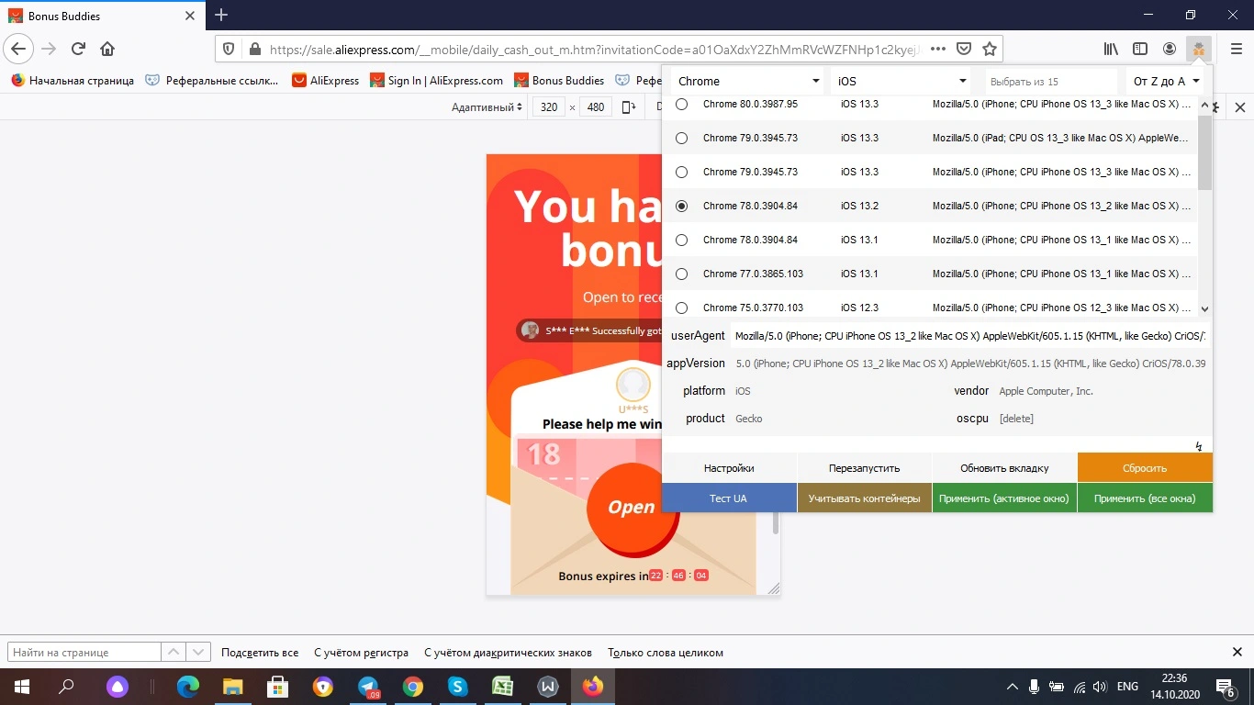Close the find bar
The image size is (1254, 705).
[x=1237, y=653]
